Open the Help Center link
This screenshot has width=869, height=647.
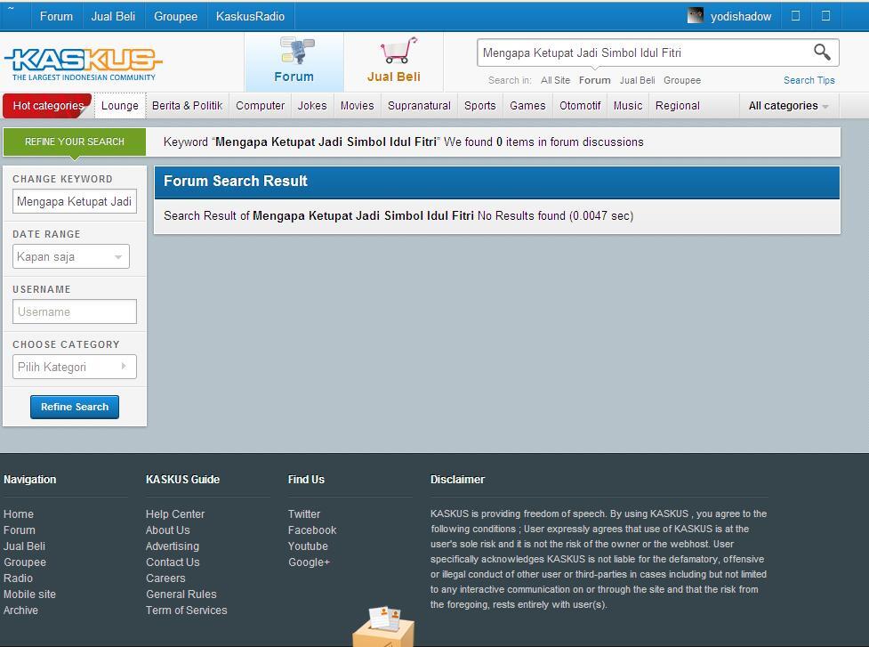175,514
